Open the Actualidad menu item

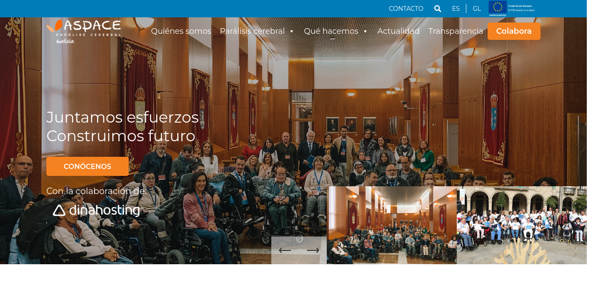point(398,31)
